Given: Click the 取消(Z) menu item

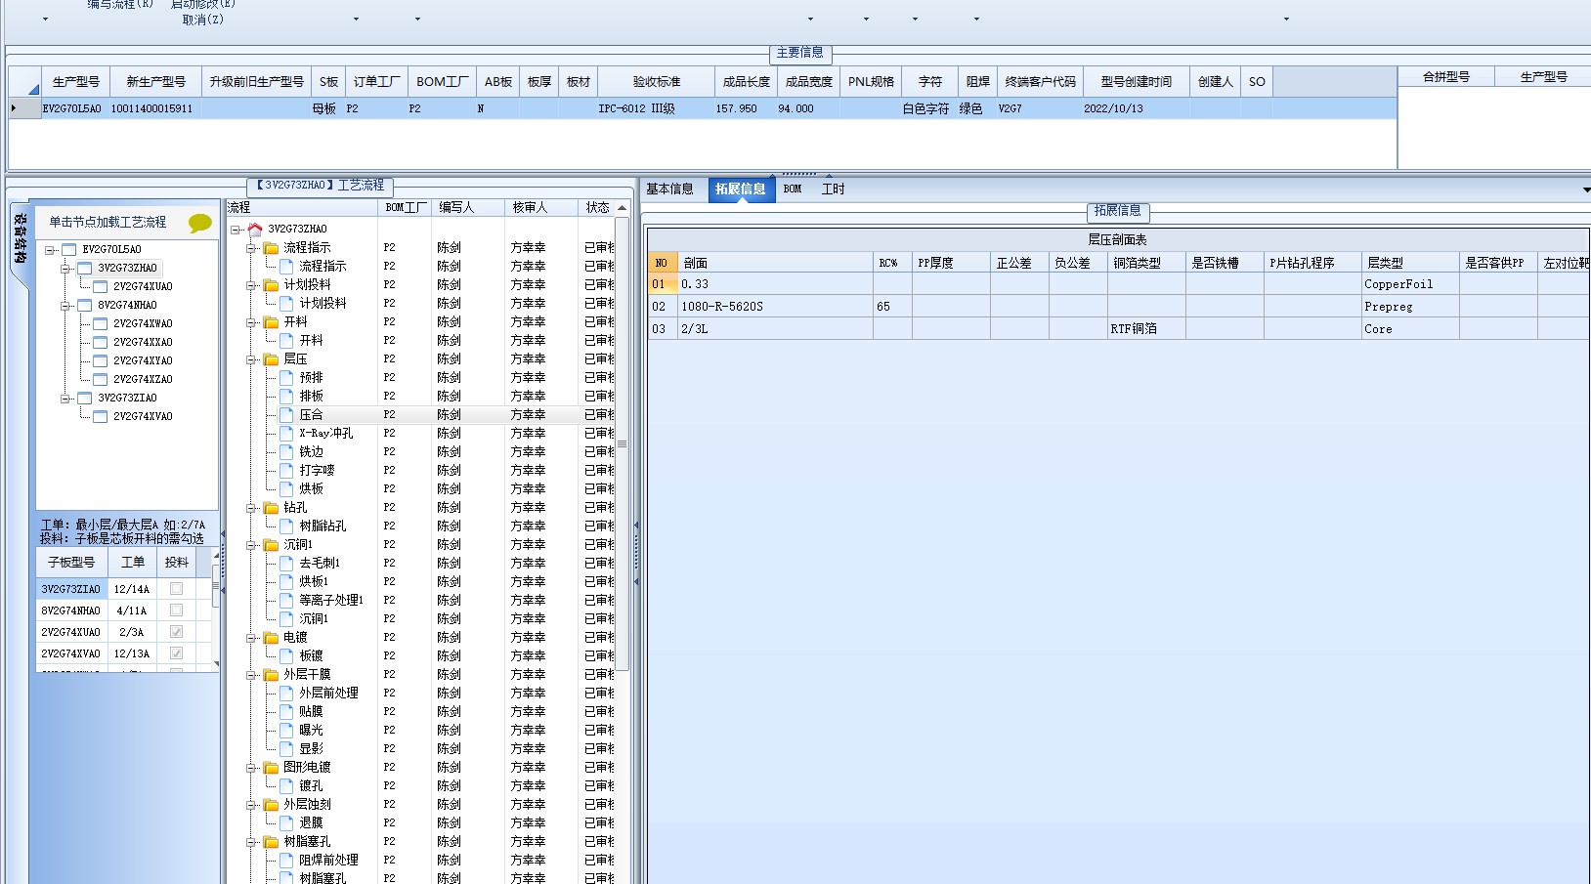Looking at the screenshot, I should 202,20.
